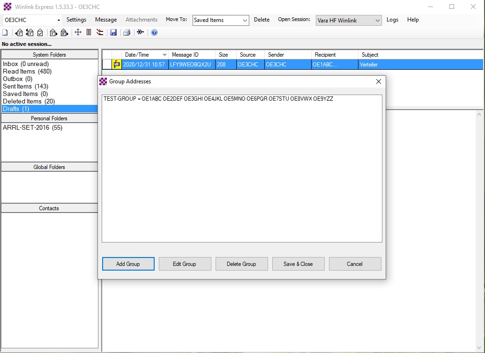Create a new message with toolbar icon
This screenshot has width=485, height=353.
[x=5, y=32]
